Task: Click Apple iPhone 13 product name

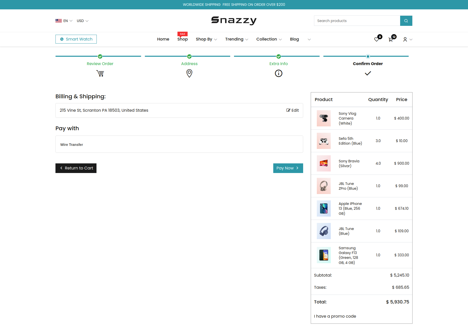Action: click(350, 208)
